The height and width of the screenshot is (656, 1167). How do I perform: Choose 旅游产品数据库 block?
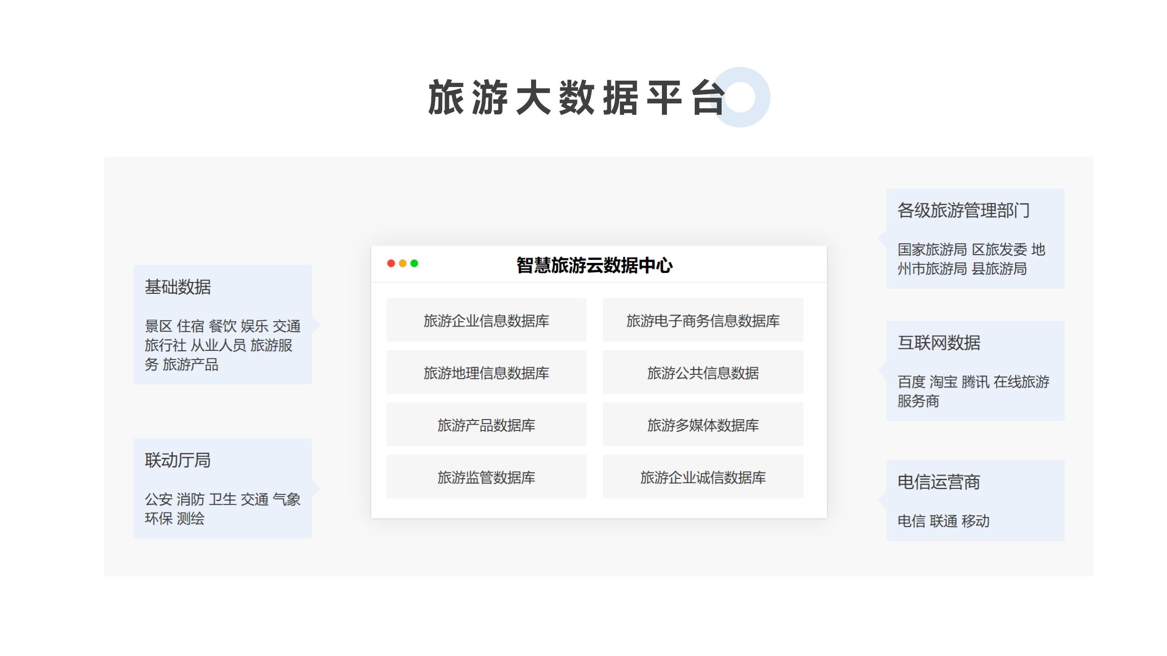tap(486, 425)
